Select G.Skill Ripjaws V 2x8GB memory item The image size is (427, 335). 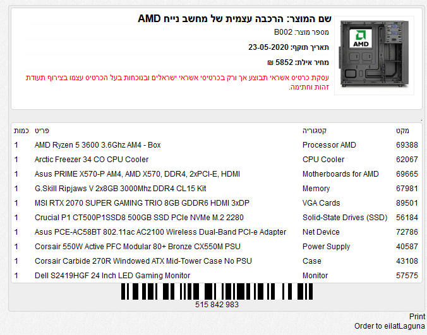click(x=121, y=189)
